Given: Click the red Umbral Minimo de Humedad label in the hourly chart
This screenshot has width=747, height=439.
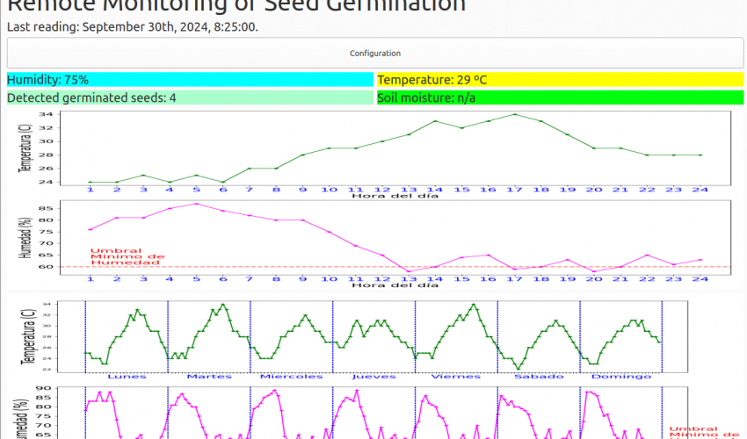Looking at the screenshot, I should coord(127,255).
